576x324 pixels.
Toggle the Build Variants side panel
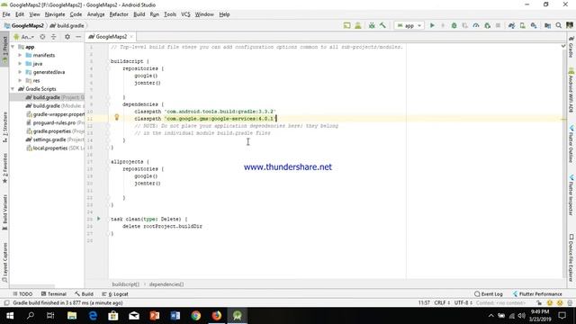tap(4, 212)
